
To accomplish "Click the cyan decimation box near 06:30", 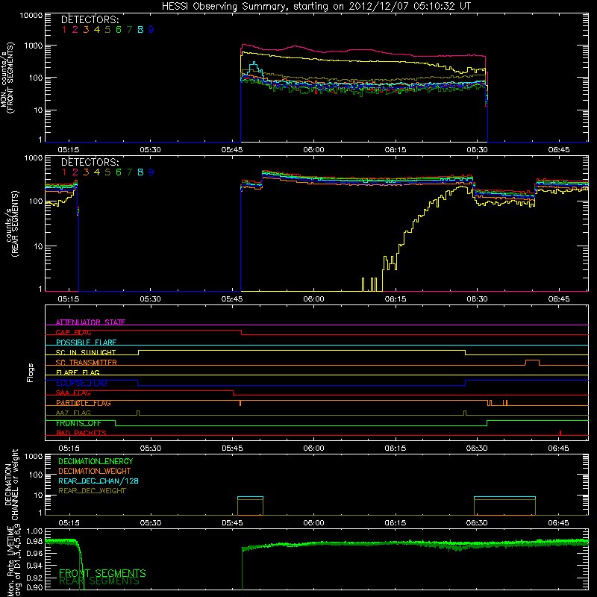I will coord(504,498).
